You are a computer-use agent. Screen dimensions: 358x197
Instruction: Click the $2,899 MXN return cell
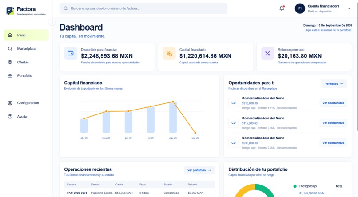196,193
